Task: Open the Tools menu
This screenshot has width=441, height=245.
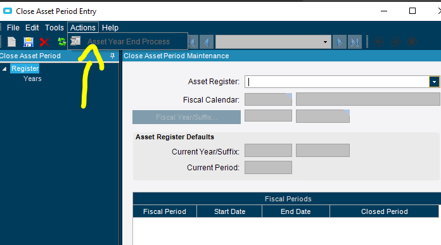Action: (54, 27)
